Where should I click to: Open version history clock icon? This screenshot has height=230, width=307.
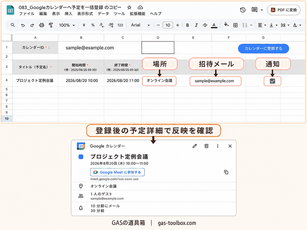243,10
